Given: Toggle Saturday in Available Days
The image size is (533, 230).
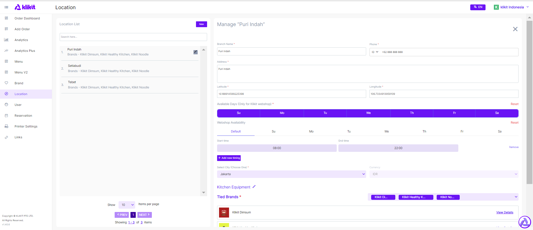Looking at the screenshot, I should (x=497, y=113).
